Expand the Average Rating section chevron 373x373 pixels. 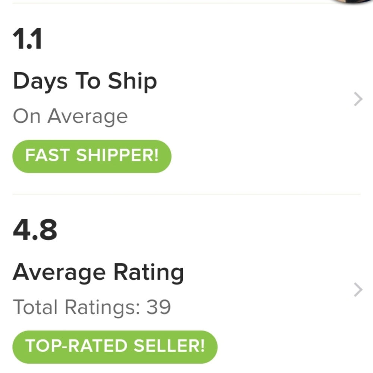coord(357,289)
